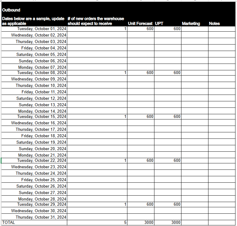Select new orders value for October 08
Screen dimensions: 237x226
(x=97, y=73)
